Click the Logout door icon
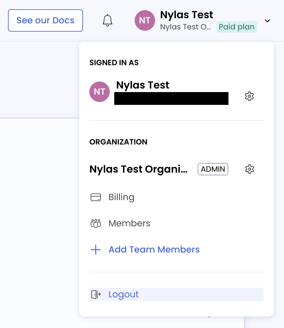284x328 pixels. (96, 294)
